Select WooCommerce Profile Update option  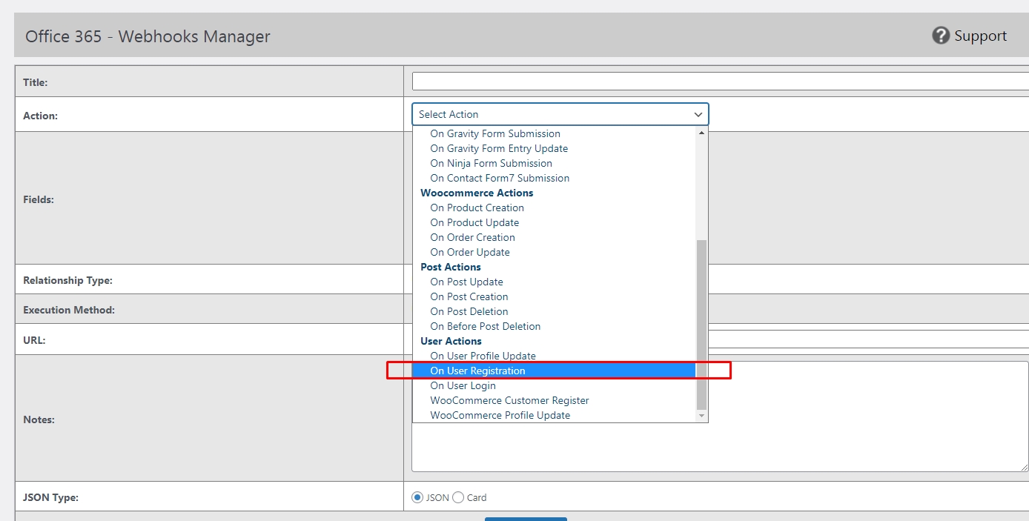[500, 415]
